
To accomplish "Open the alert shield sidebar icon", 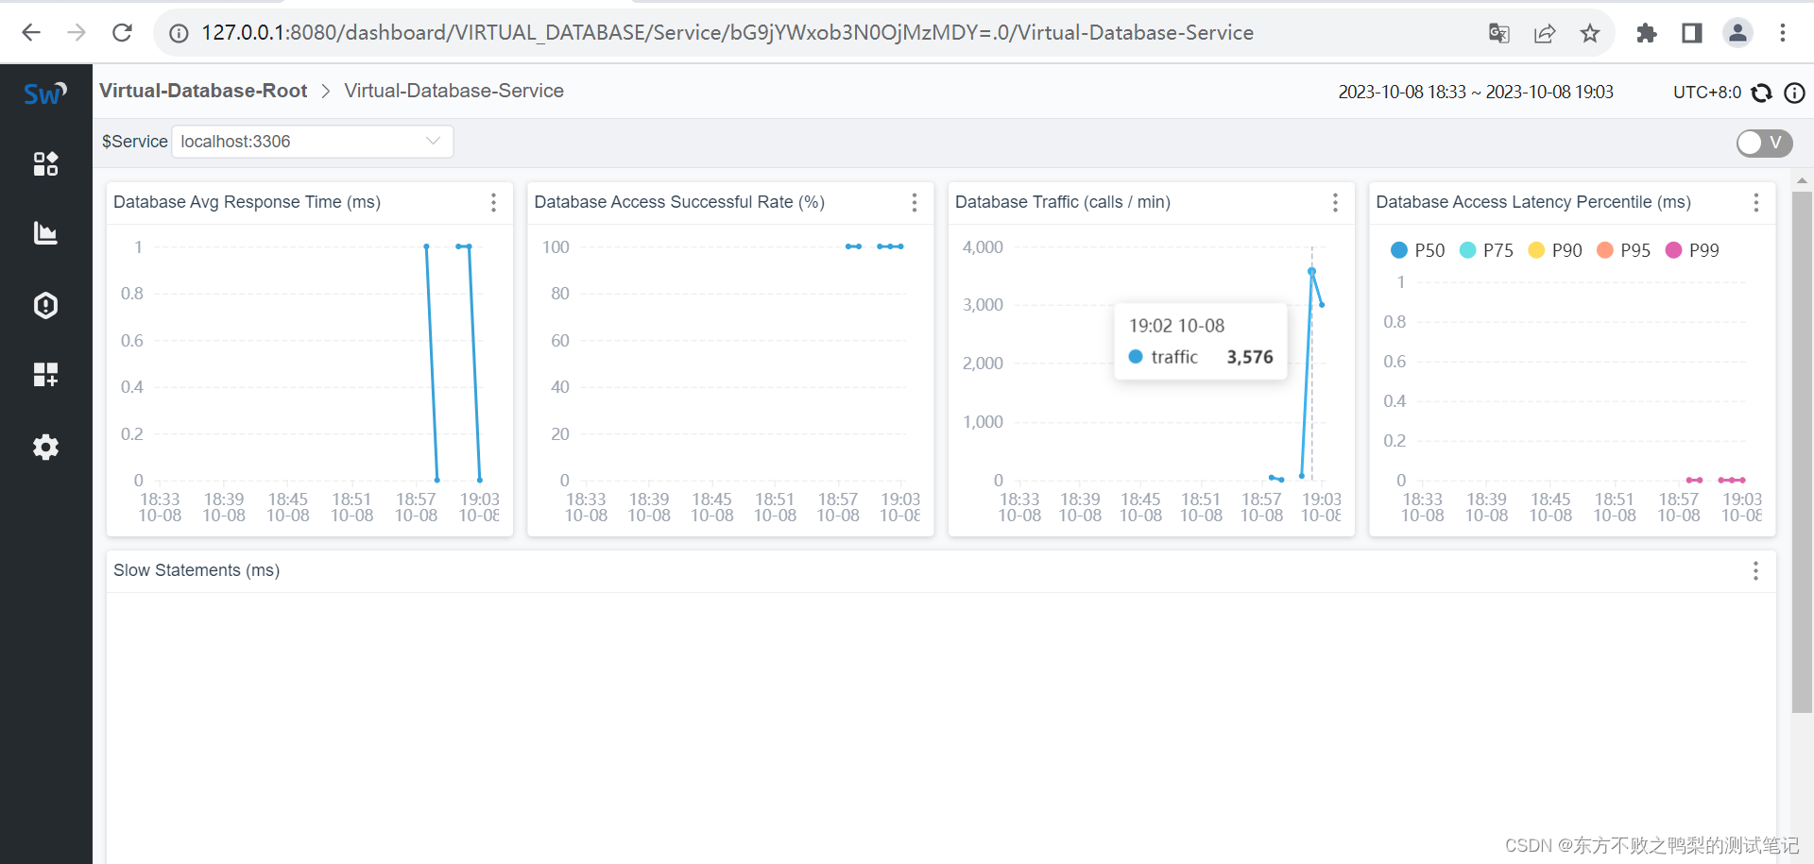I will pos(45,305).
